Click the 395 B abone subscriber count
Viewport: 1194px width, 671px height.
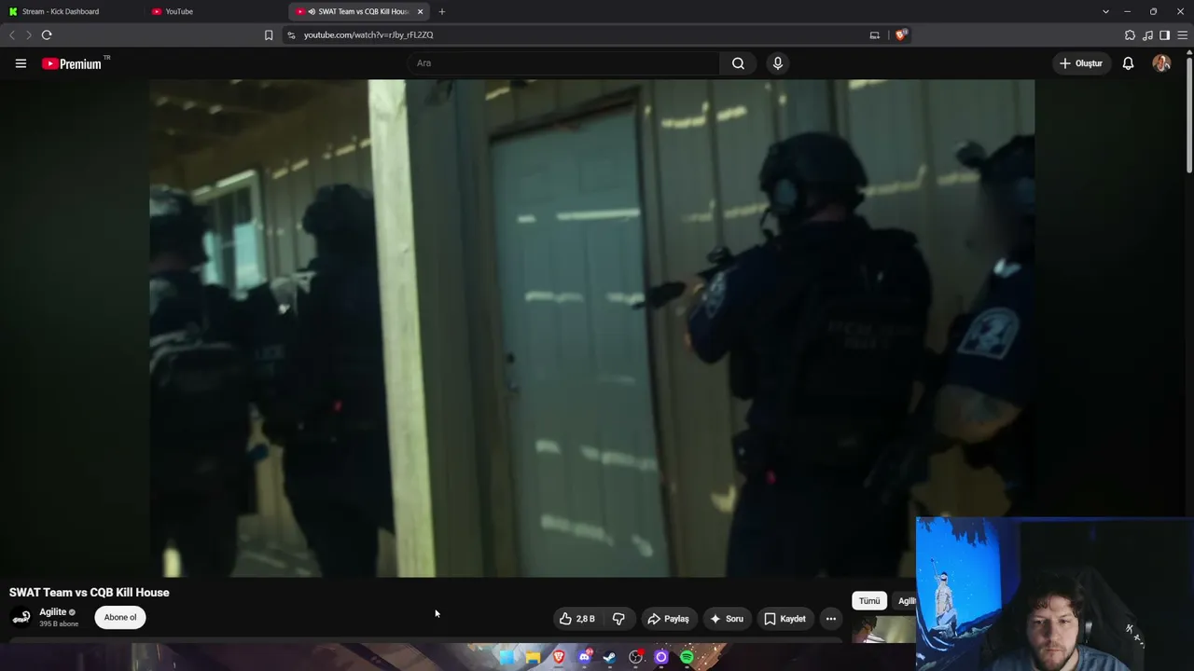click(59, 624)
